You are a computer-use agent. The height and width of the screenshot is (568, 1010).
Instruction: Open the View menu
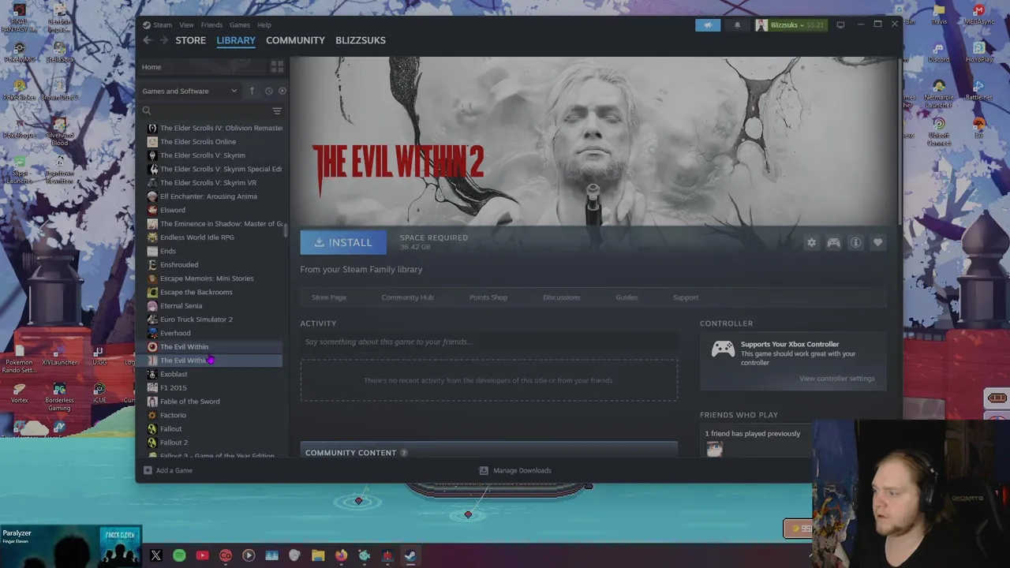pyautogui.click(x=186, y=25)
